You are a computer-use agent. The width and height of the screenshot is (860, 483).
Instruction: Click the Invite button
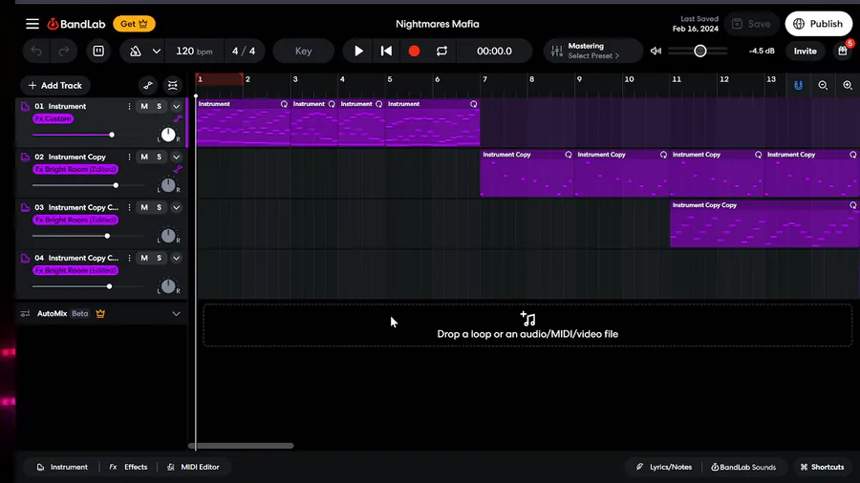806,51
